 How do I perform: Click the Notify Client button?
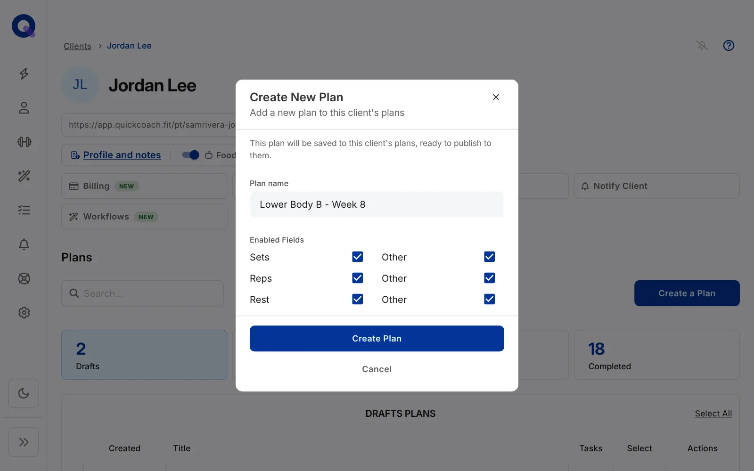[656, 186]
